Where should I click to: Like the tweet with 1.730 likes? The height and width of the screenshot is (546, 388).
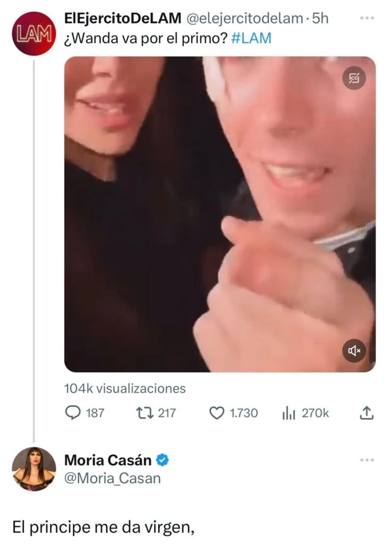(216, 413)
